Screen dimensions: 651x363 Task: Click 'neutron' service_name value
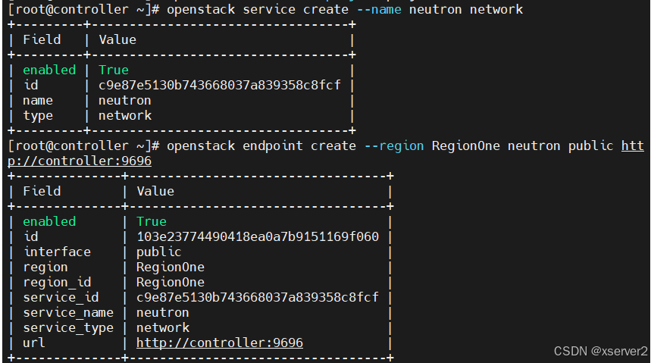point(163,313)
